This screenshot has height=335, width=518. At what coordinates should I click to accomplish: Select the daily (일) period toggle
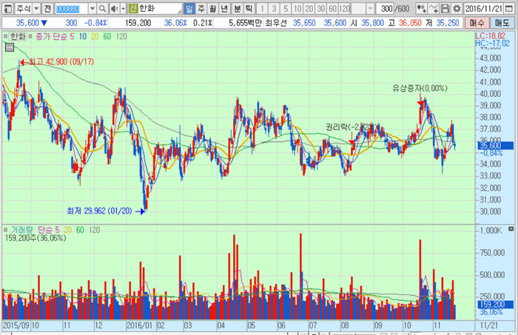point(189,8)
